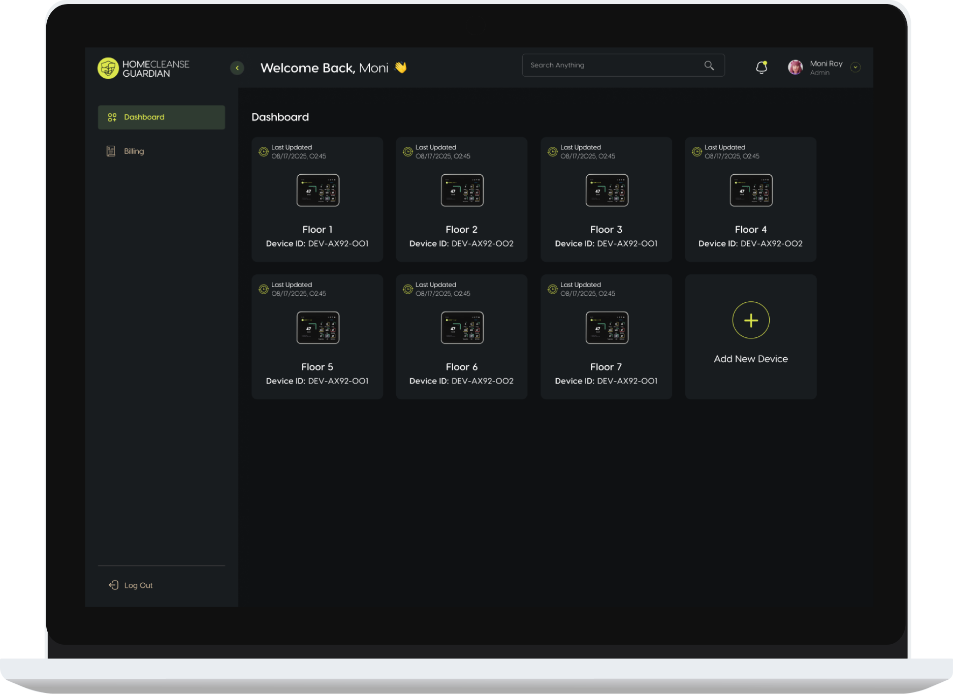Type in the Search Anything field
The image size is (953, 694).
[610, 66]
